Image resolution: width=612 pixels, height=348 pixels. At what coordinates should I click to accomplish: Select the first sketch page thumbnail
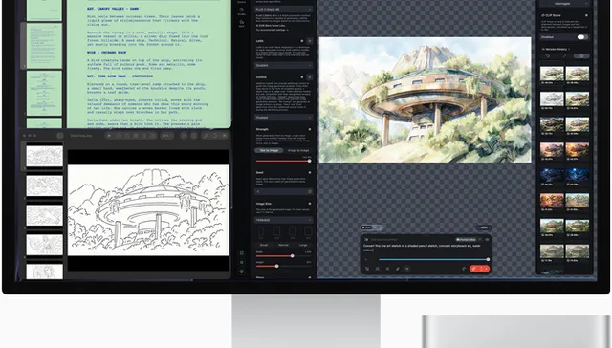[45, 156]
